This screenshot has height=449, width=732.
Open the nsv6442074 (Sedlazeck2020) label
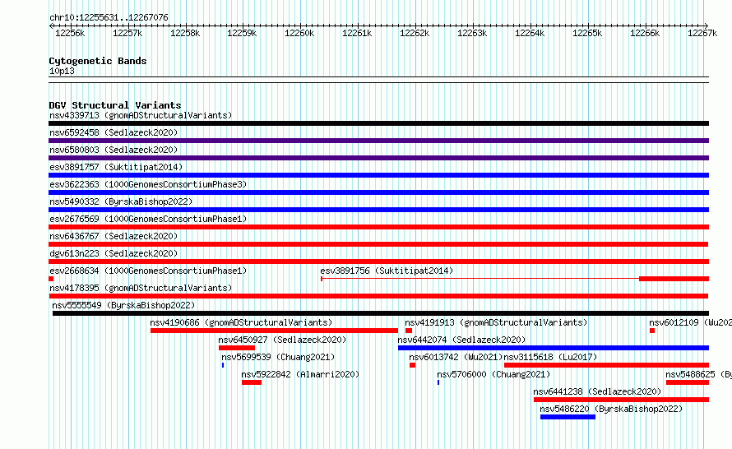pos(461,340)
